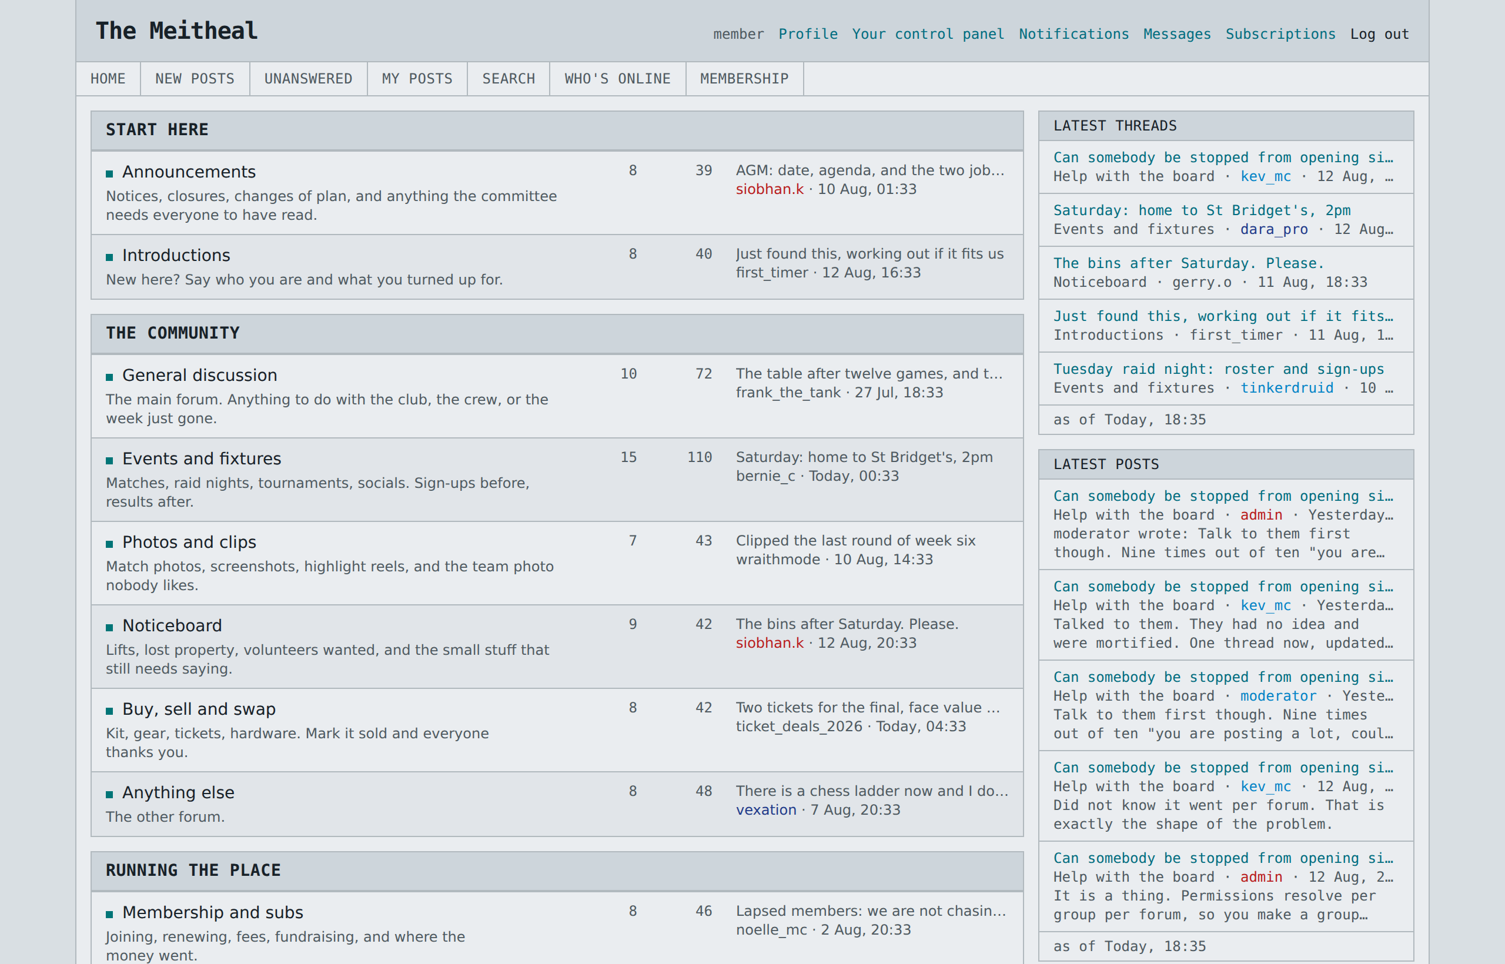Viewport: 1505px width, 964px height.
Task: Click siobhan.k in the Announcements row
Action: point(770,189)
